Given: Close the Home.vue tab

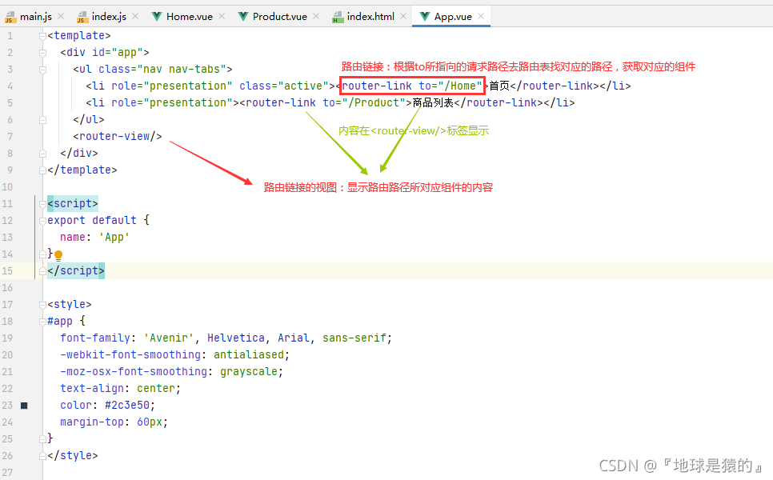Looking at the screenshot, I should (222, 16).
